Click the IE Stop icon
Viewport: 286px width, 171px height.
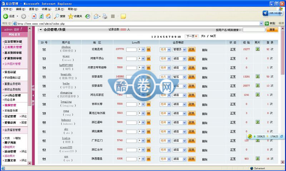[x=34, y=16]
